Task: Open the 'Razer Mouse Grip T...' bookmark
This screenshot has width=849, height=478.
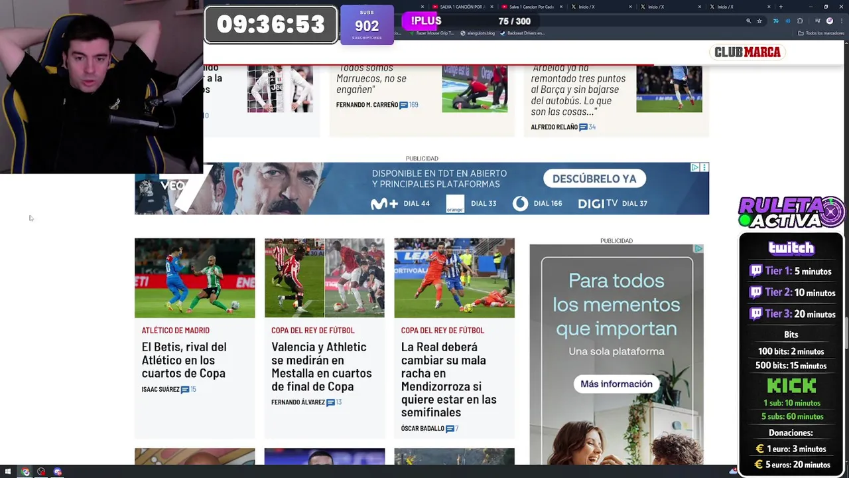Action: point(431,33)
